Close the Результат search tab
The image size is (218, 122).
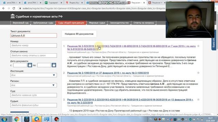tap(144, 3)
